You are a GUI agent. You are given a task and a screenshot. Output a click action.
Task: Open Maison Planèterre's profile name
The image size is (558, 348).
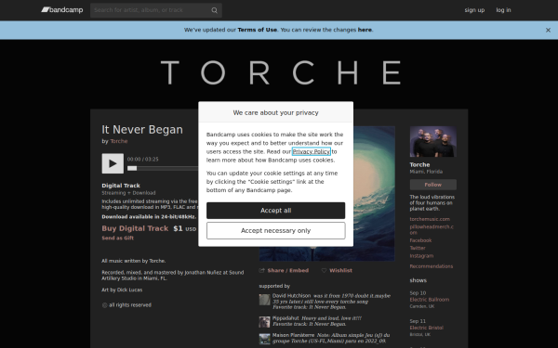pos(293,335)
